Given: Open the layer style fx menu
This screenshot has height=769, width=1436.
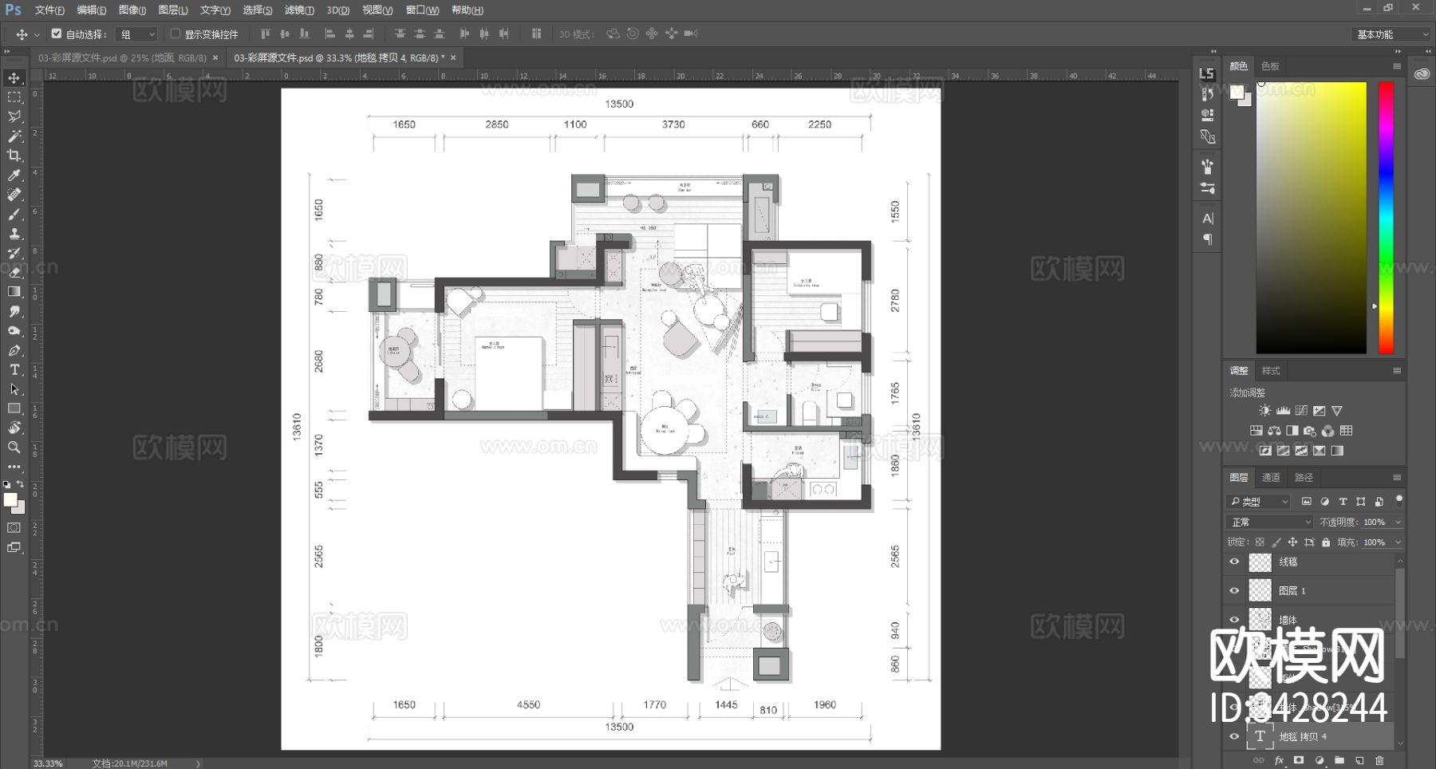Looking at the screenshot, I should [x=1279, y=760].
